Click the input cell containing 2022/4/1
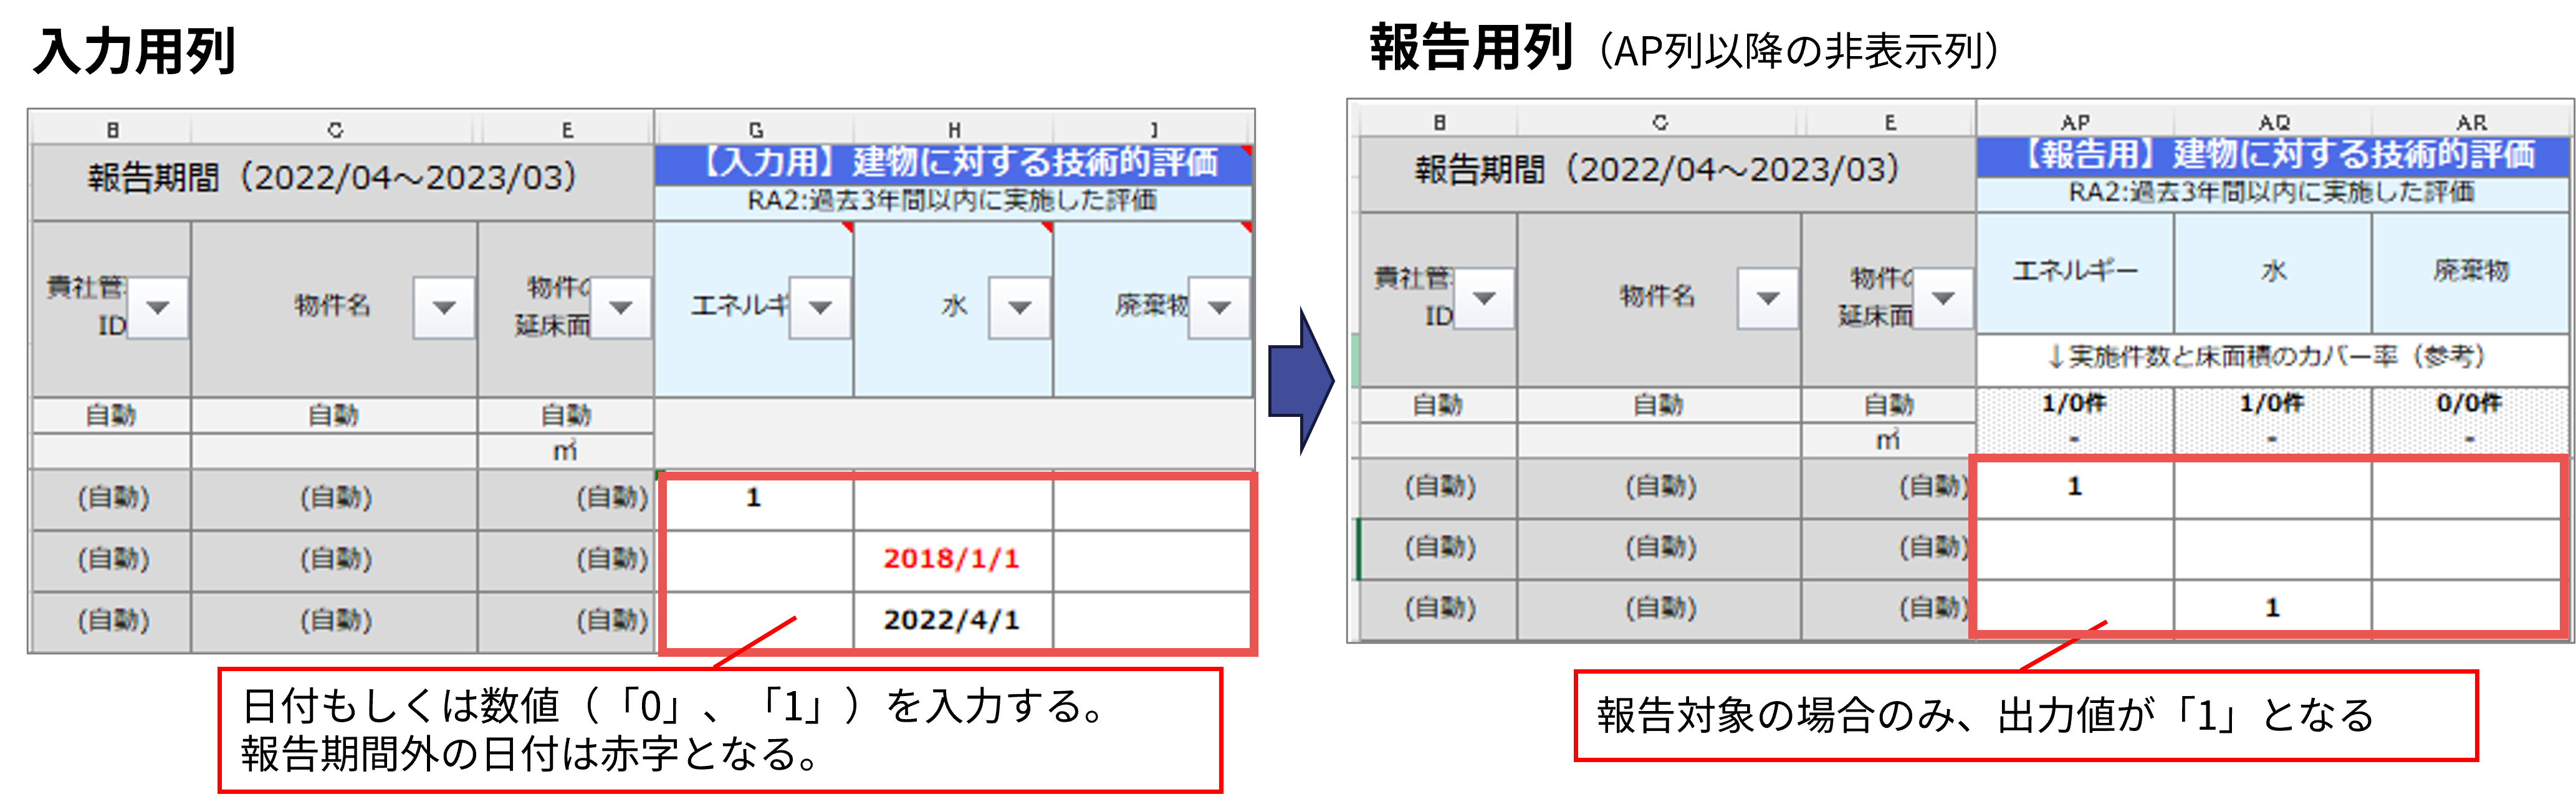Image resolution: width=2576 pixels, height=802 pixels. tap(952, 620)
